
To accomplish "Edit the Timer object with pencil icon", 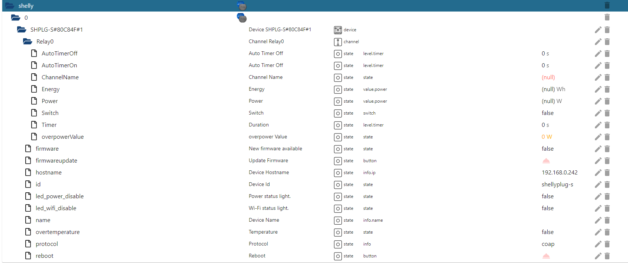I will point(598,125).
